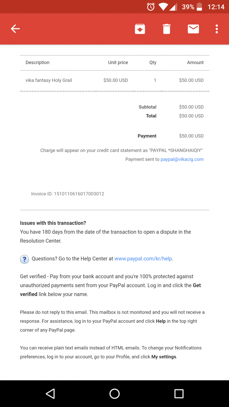
Task: Tap the battery indicator in status bar
Action: click(x=199, y=7)
